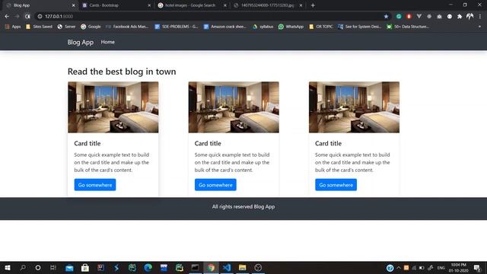This screenshot has height=274, width=487.
Task: Click the address bar showing 127.0.0.1
Action: [212, 17]
